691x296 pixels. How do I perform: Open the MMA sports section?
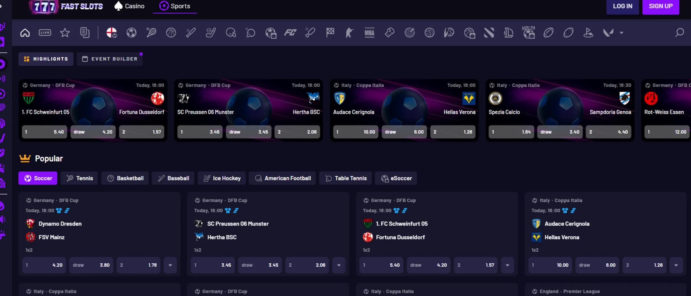click(369, 32)
